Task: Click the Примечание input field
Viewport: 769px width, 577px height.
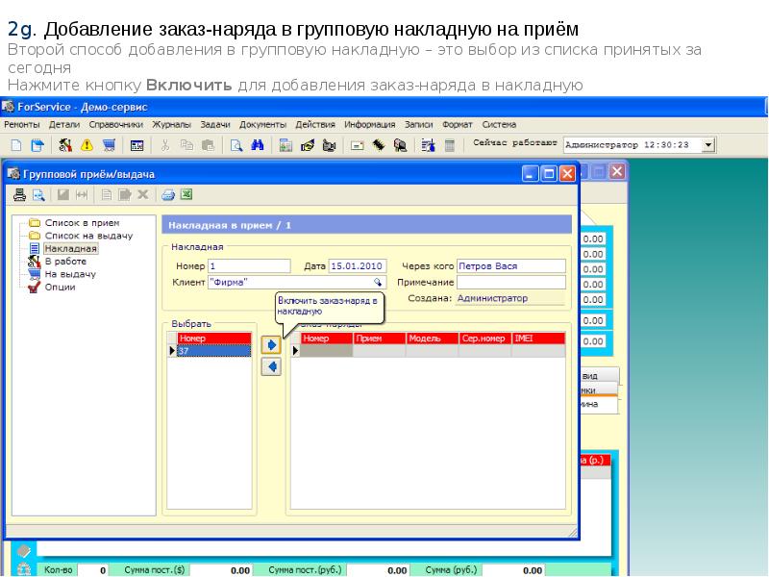Action: pos(511,283)
